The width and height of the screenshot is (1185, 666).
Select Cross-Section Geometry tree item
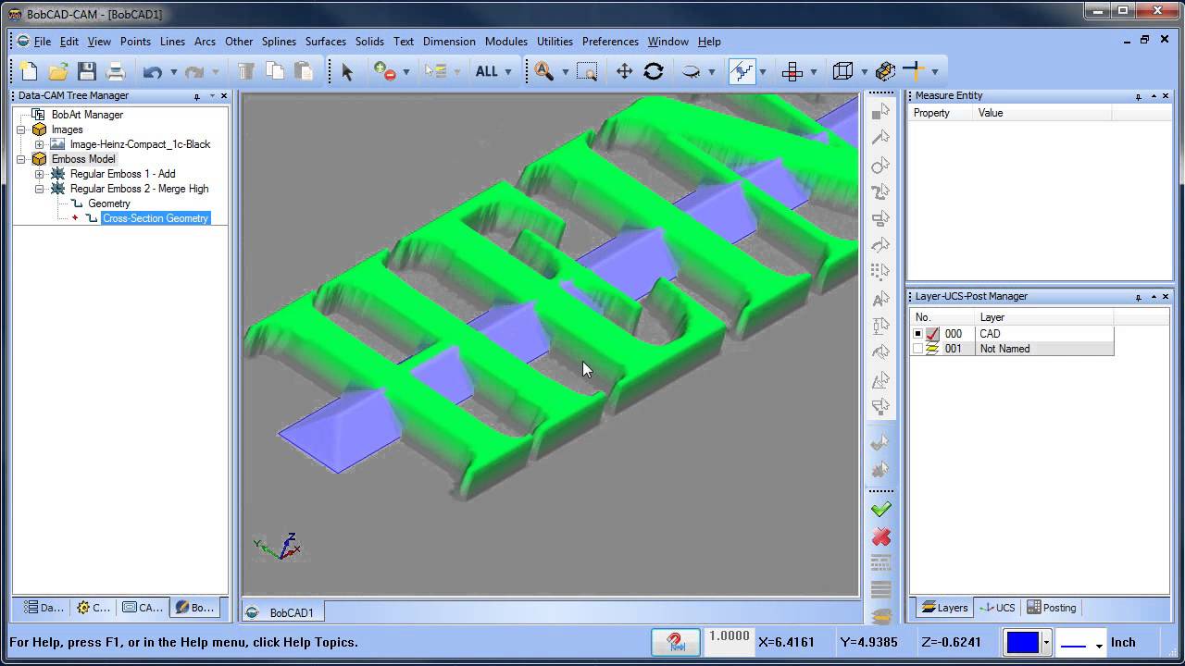pyautogui.click(x=156, y=218)
